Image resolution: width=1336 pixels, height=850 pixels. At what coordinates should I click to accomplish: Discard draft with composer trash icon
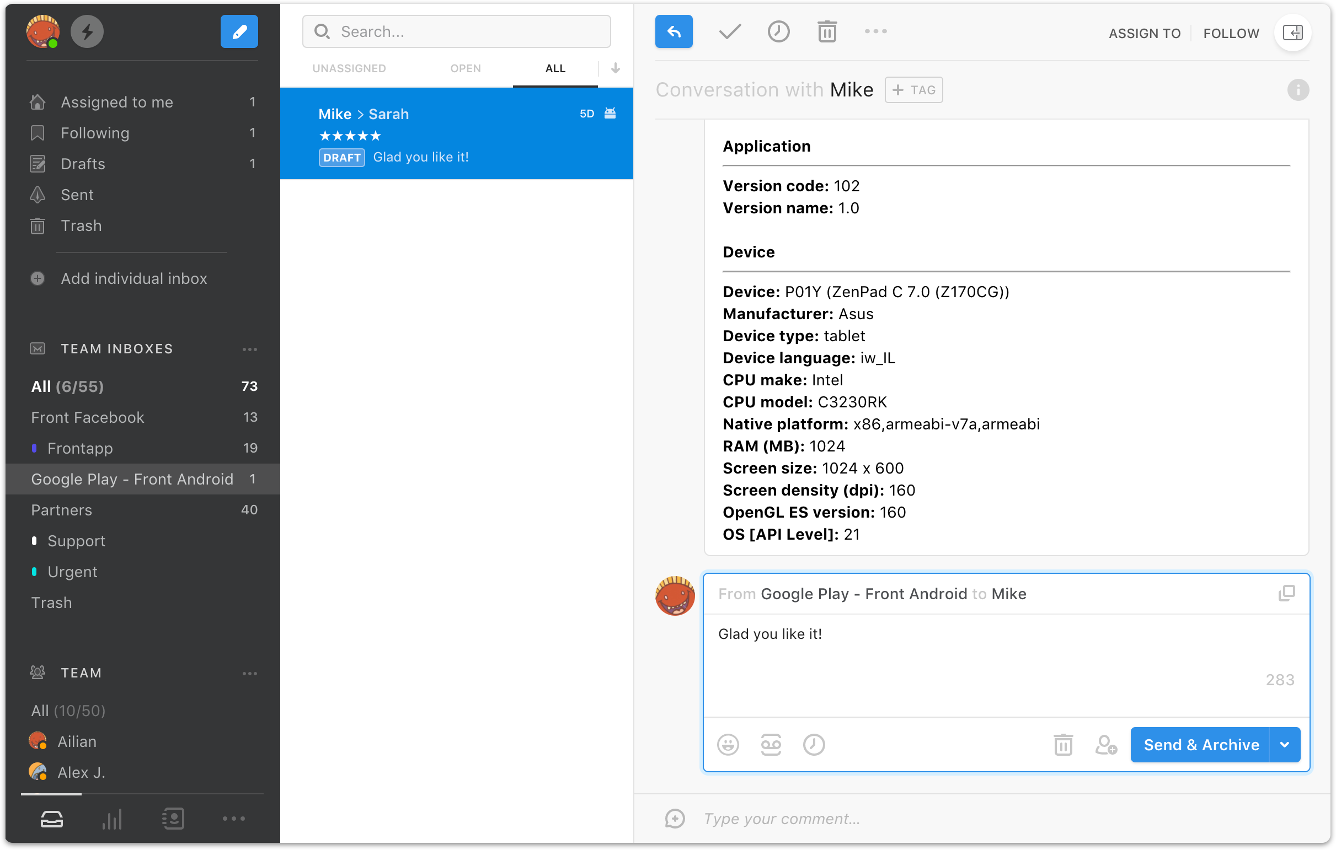point(1063,745)
